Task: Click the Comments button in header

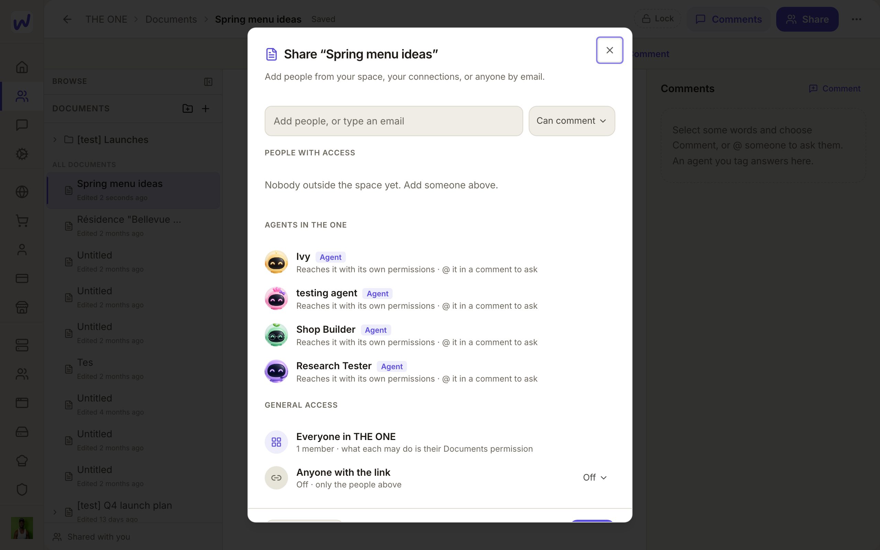Action: (729, 19)
